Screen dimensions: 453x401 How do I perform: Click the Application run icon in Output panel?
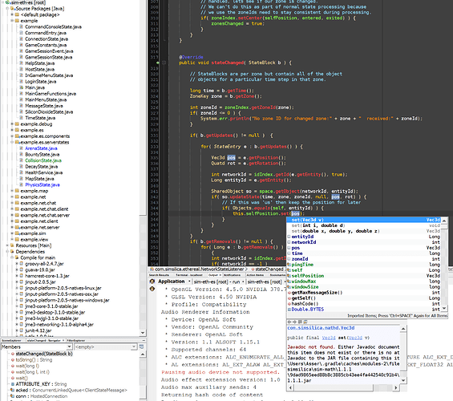tap(152, 282)
